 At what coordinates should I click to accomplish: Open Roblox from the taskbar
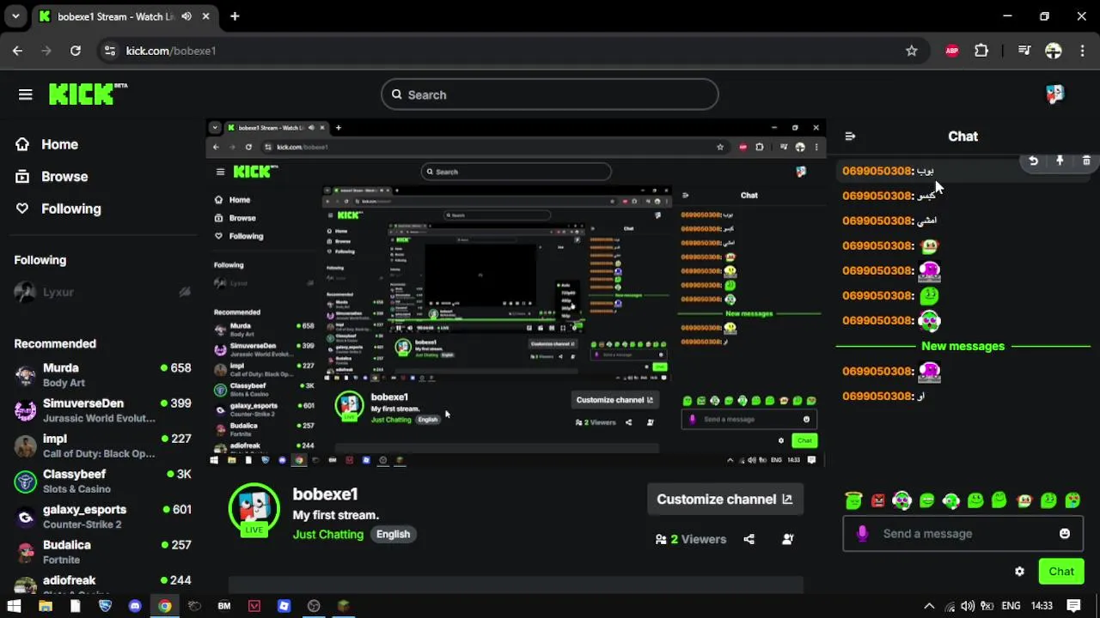click(284, 606)
